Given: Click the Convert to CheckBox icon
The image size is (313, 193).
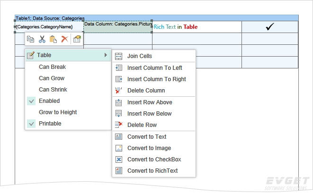Looking at the screenshot, I should pyautogui.click(x=118, y=159).
